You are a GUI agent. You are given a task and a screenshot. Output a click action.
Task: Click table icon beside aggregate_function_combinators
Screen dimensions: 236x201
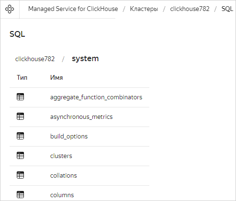coord(20,97)
